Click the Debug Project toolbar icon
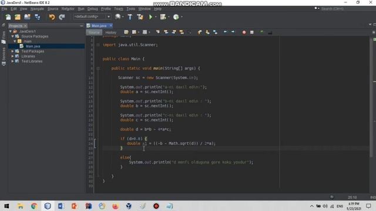 click(x=163, y=17)
